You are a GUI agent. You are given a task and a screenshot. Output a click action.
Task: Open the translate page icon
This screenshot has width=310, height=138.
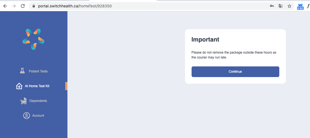tap(281, 6)
